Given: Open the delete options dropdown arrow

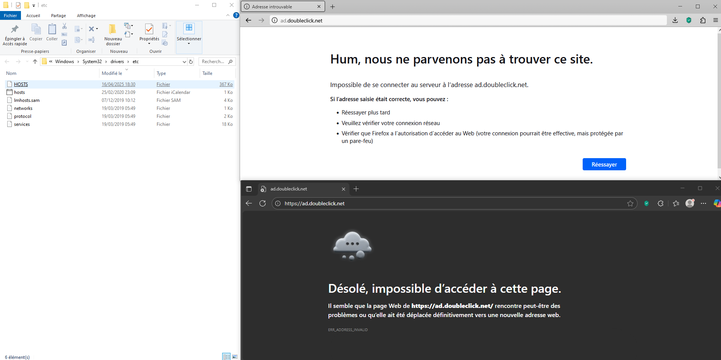Looking at the screenshot, I should 97,29.
